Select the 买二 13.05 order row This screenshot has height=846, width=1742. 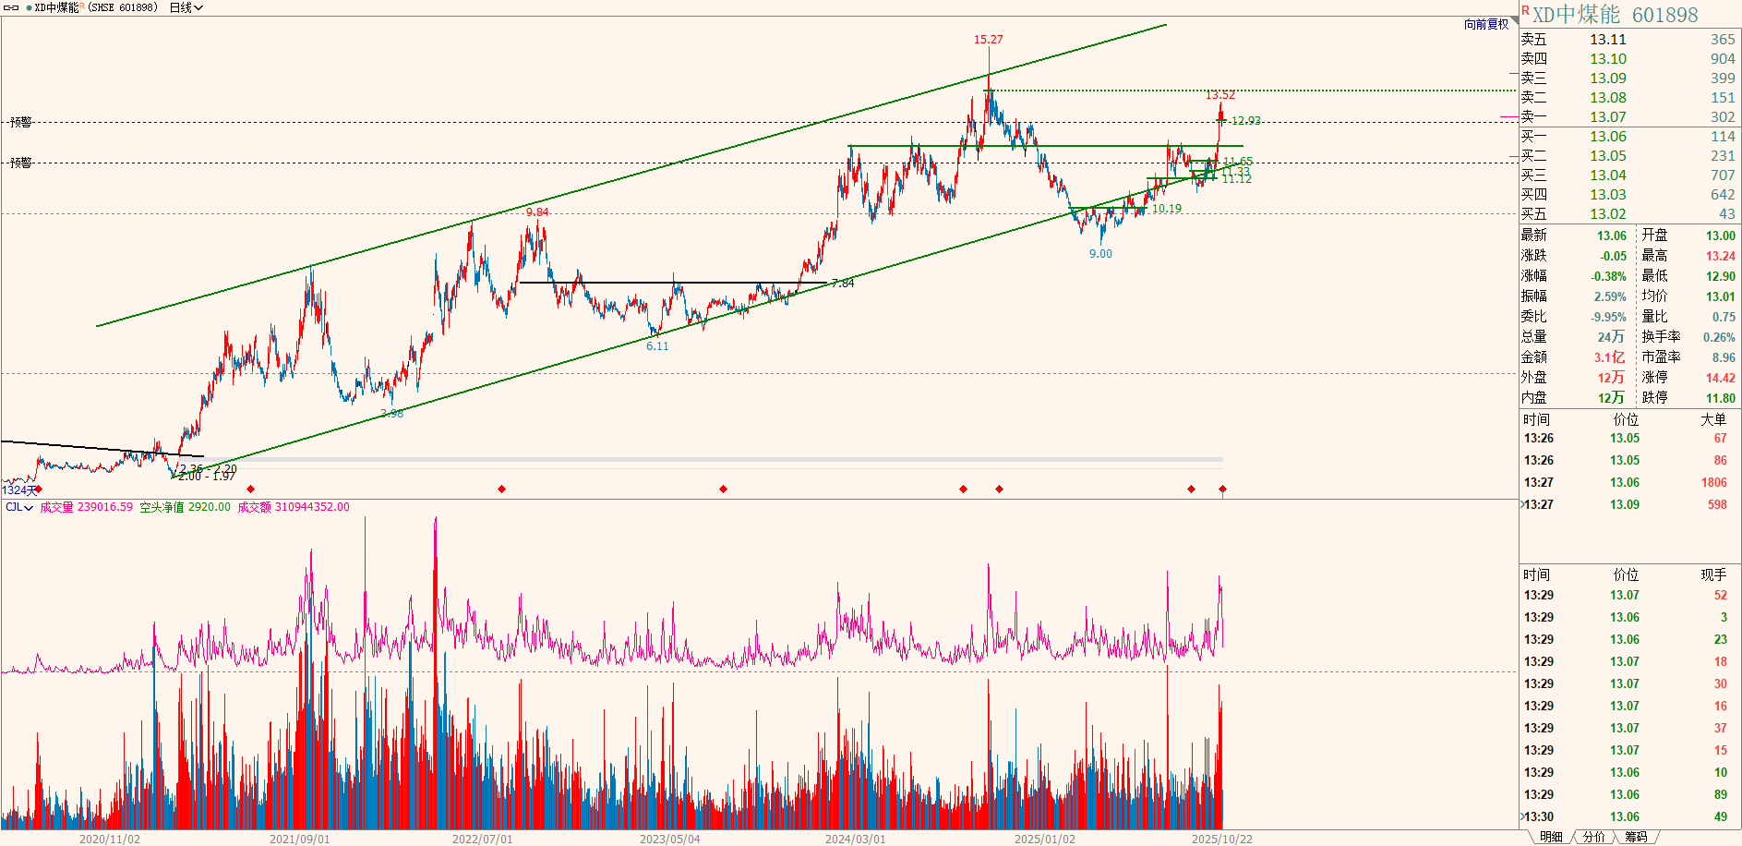(x=1629, y=155)
